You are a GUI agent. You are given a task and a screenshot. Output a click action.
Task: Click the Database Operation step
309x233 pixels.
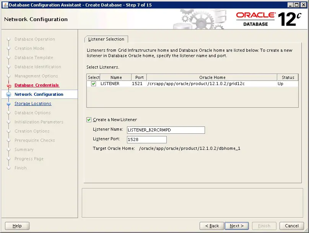point(35,39)
